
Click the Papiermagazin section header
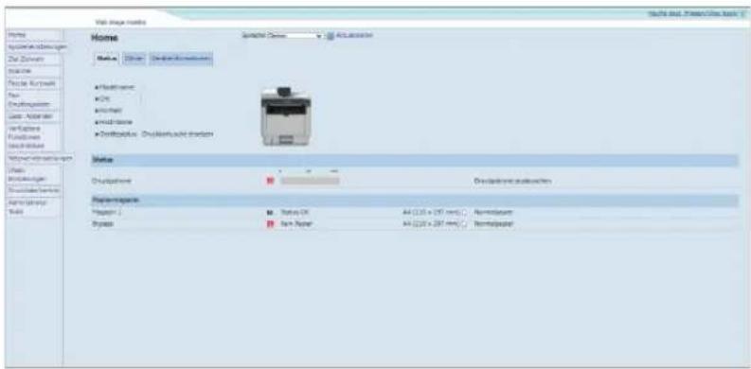pos(414,201)
